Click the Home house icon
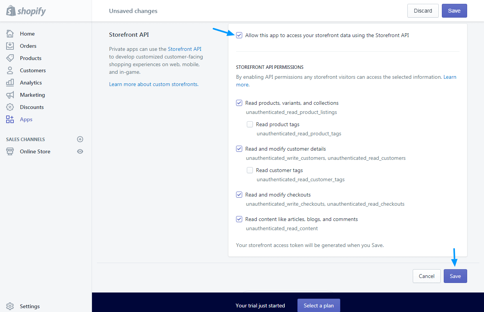This screenshot has width=484, height=312. coord(10,34)
